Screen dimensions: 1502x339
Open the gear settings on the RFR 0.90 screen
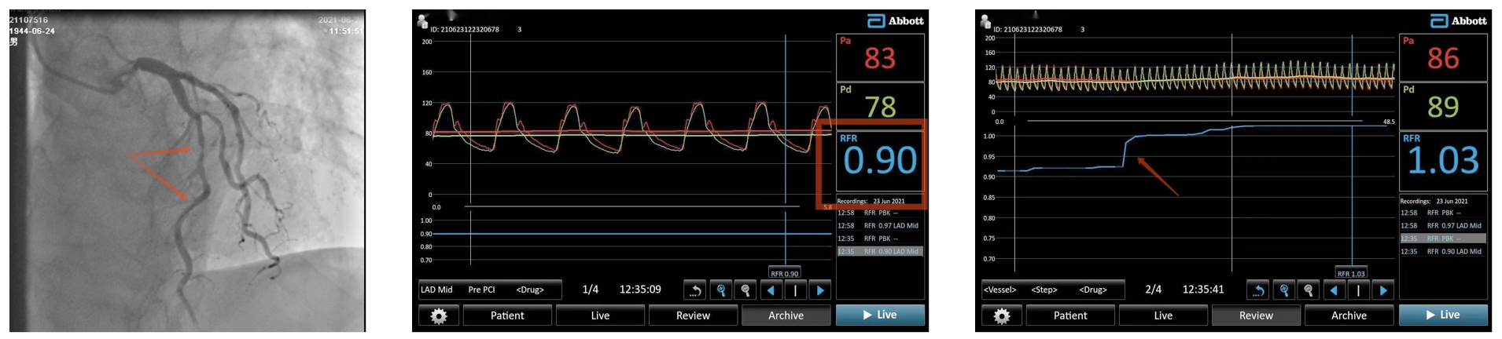(x=438, y=315)
